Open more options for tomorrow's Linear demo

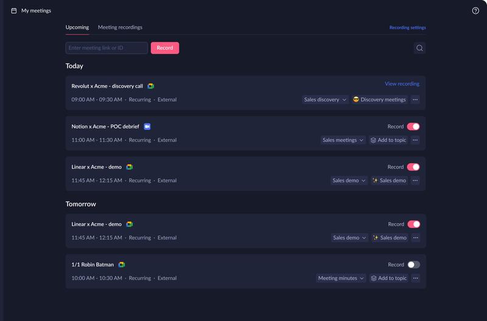[x=416, y=238]
